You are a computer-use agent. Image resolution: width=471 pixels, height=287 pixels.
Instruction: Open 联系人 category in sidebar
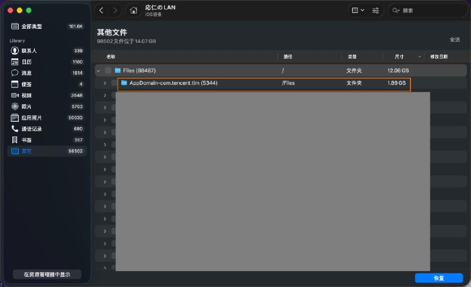click(x=47, y=51)
